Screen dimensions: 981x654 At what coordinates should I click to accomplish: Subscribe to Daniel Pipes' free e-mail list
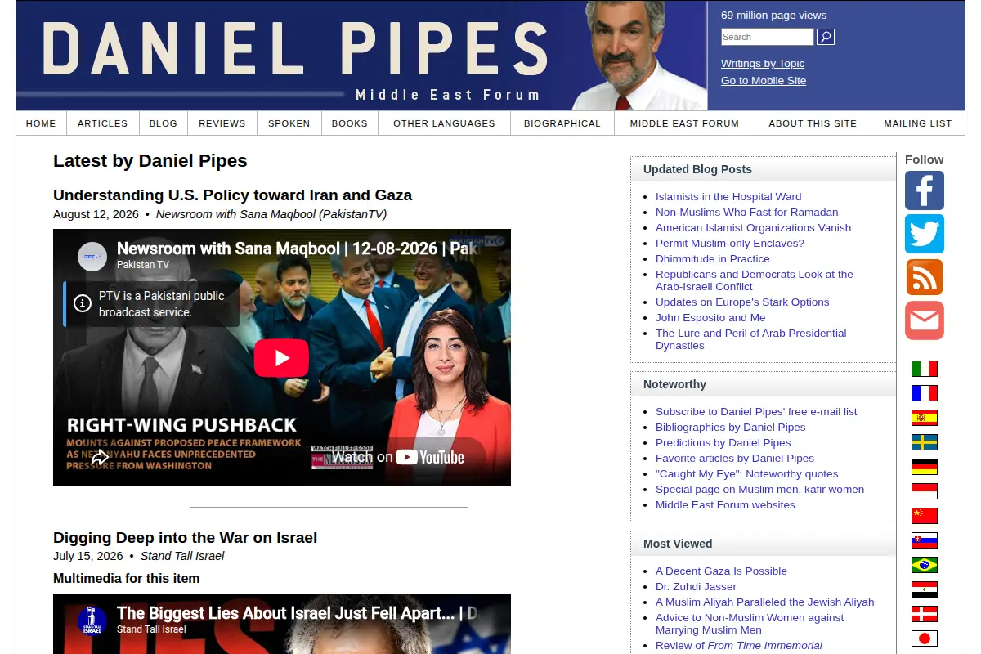756,411
